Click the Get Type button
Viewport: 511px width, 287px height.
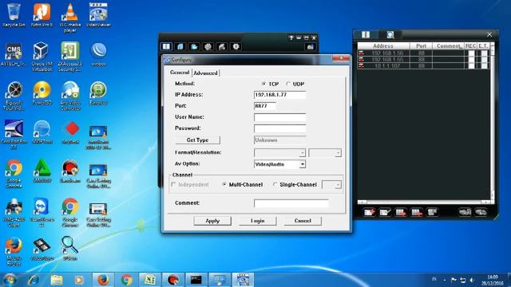pyautogui.click(x=197, y=140)
